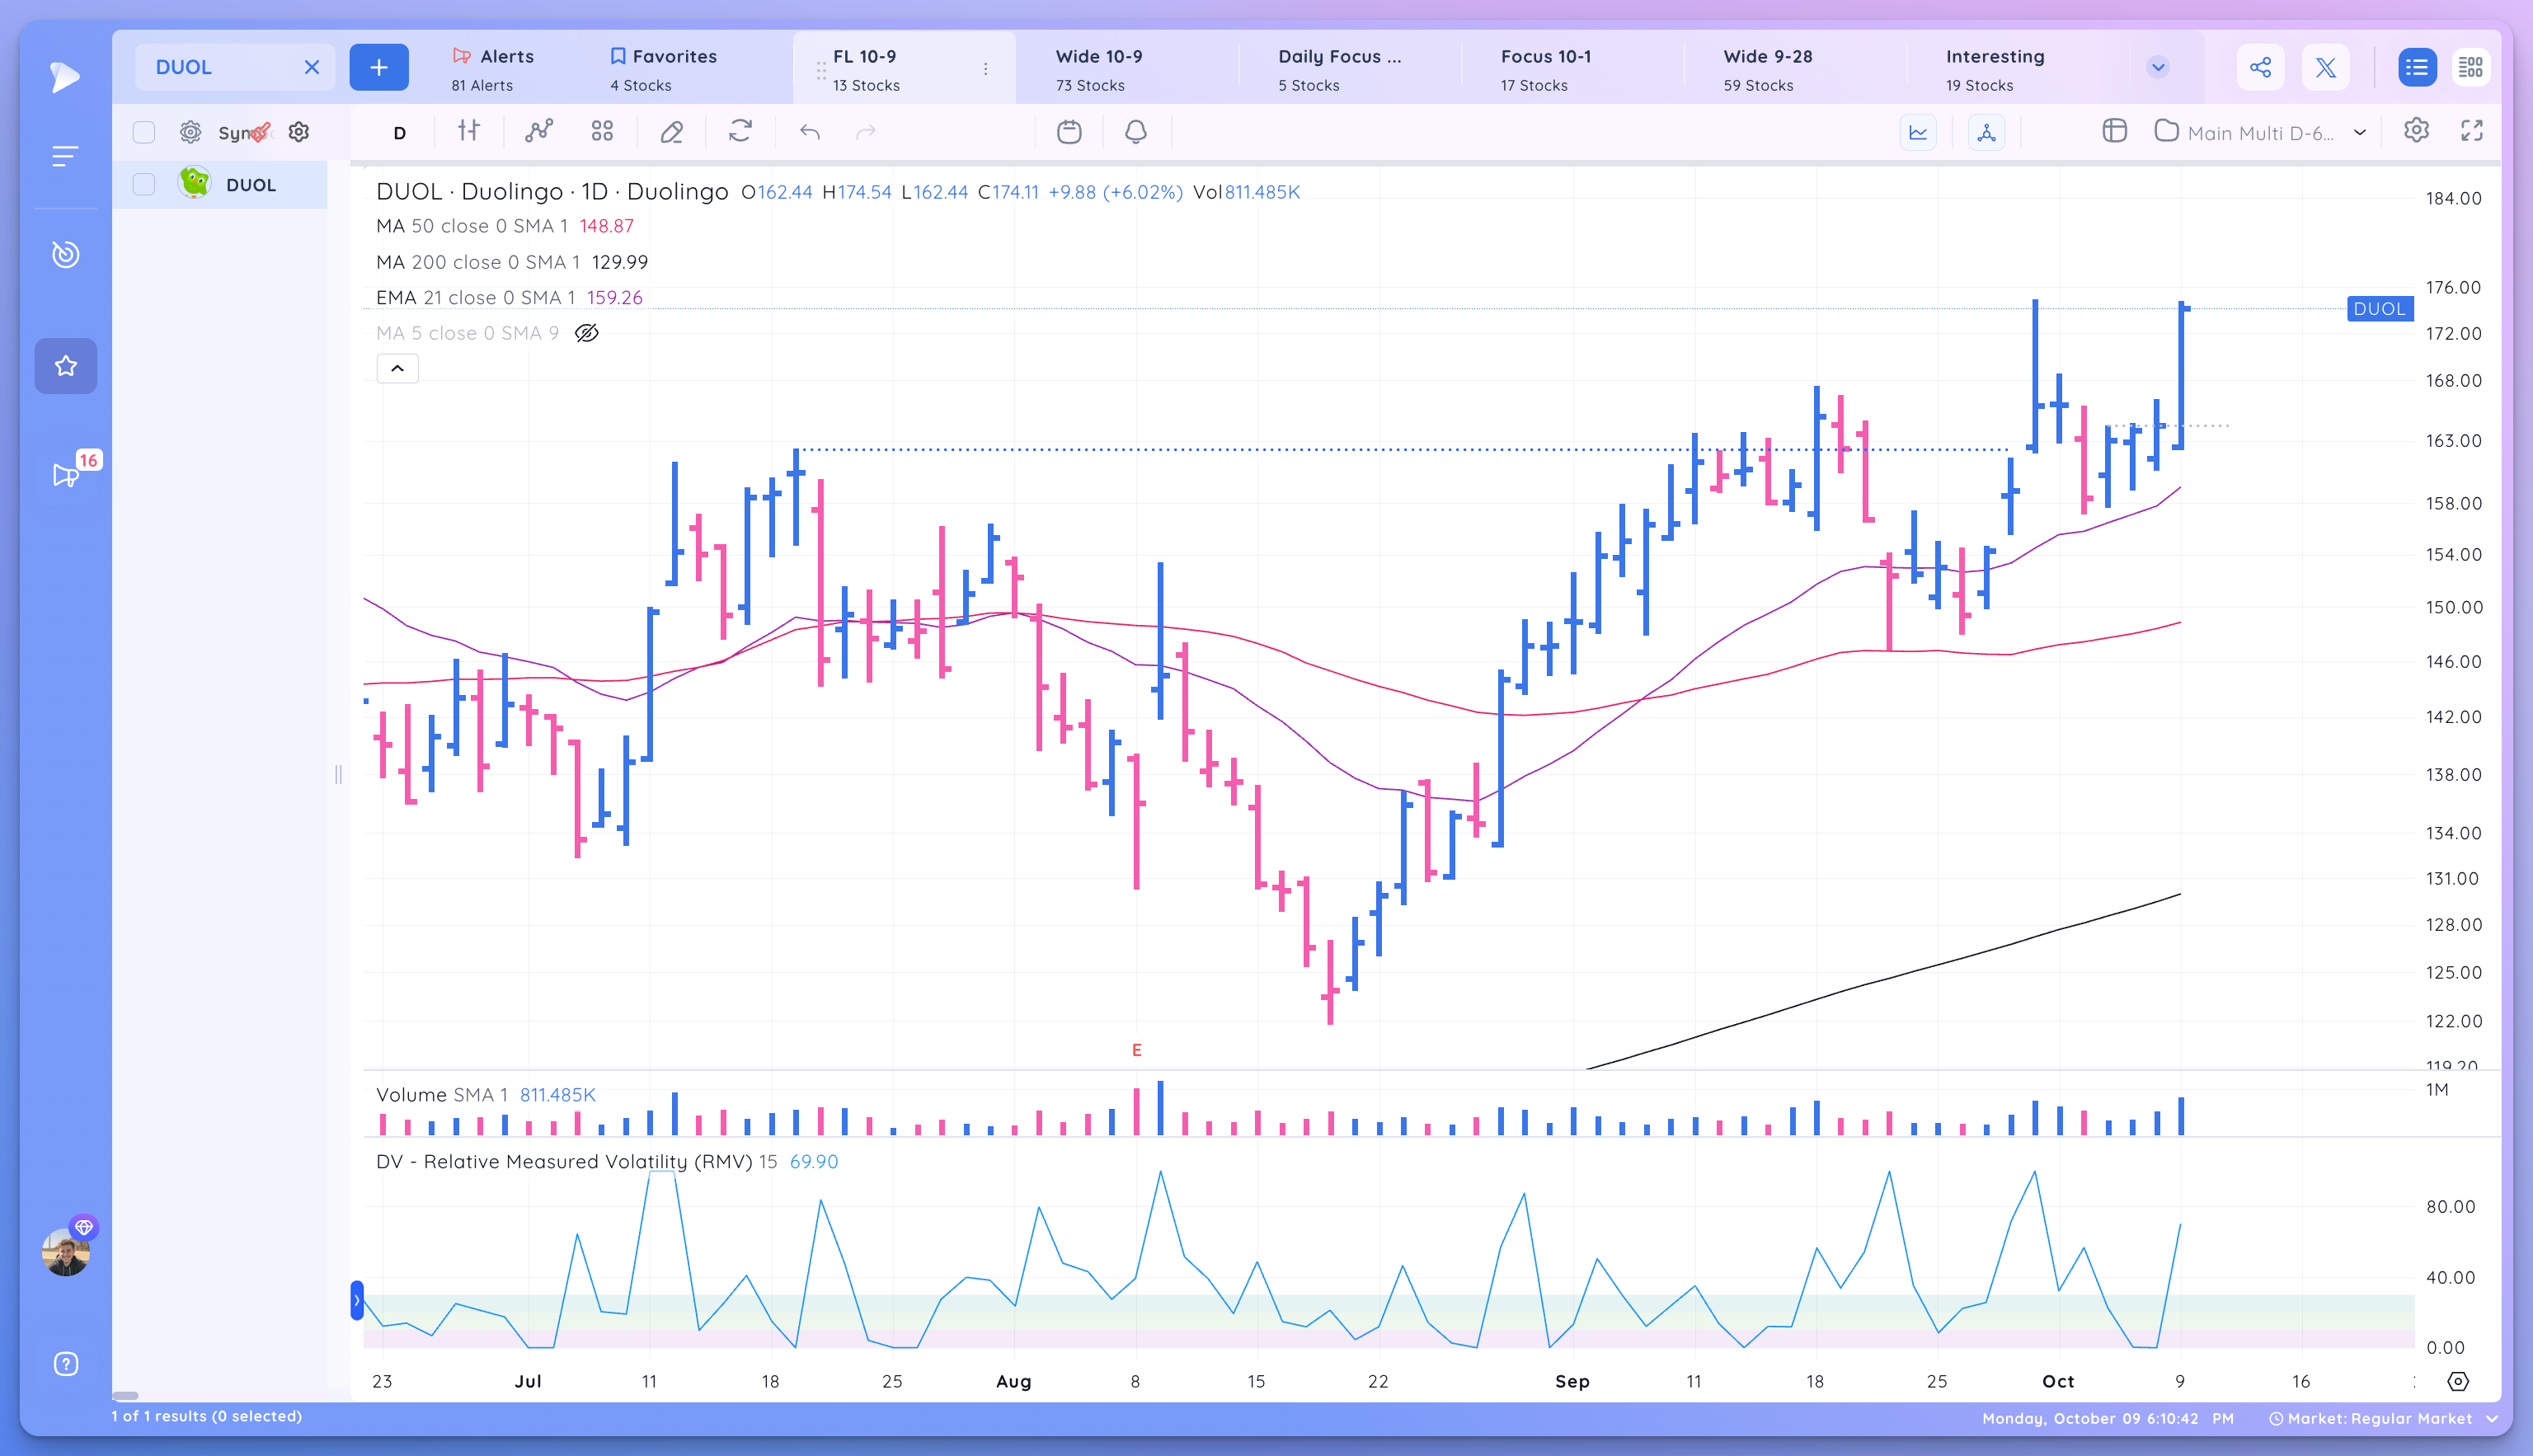Open the help question mark icon

pyautogui.click(x=66, y=1364)
